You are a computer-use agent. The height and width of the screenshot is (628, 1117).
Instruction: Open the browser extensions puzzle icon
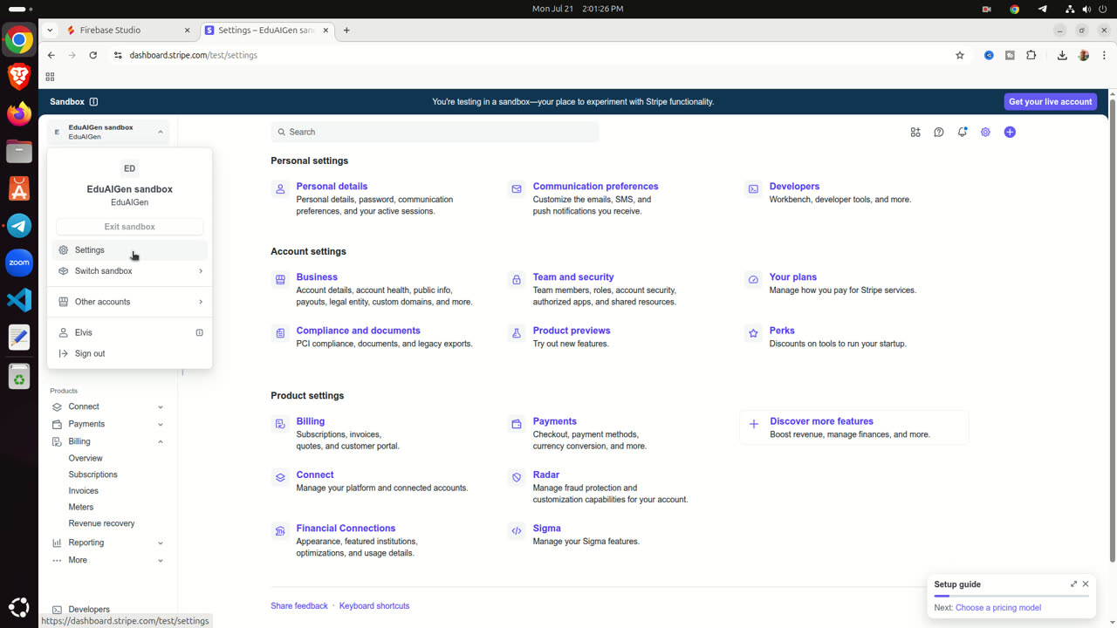[x=1031, y=55]
